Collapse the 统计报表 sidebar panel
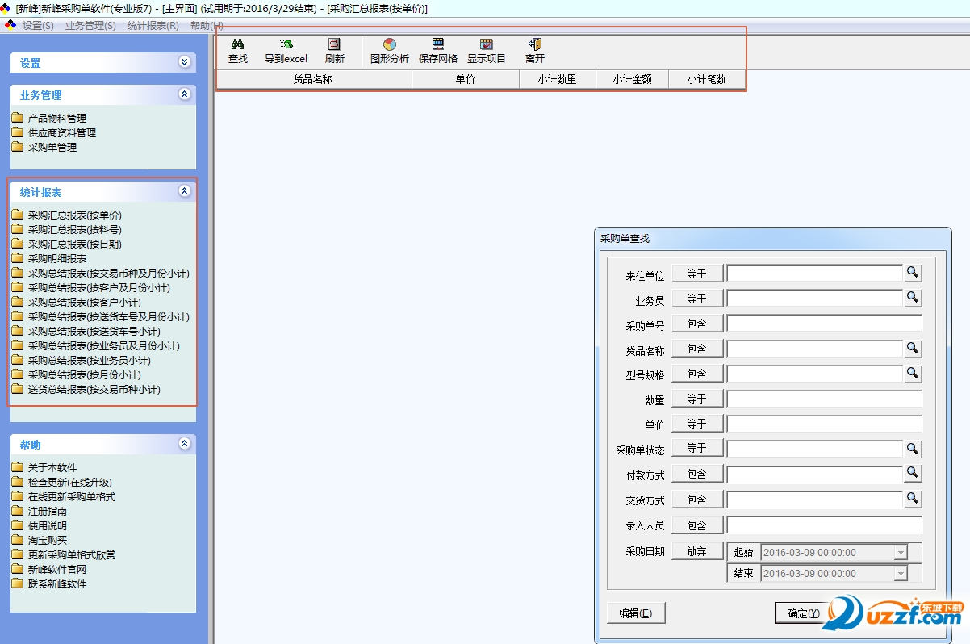970x644 pixels. pos(184,191)
